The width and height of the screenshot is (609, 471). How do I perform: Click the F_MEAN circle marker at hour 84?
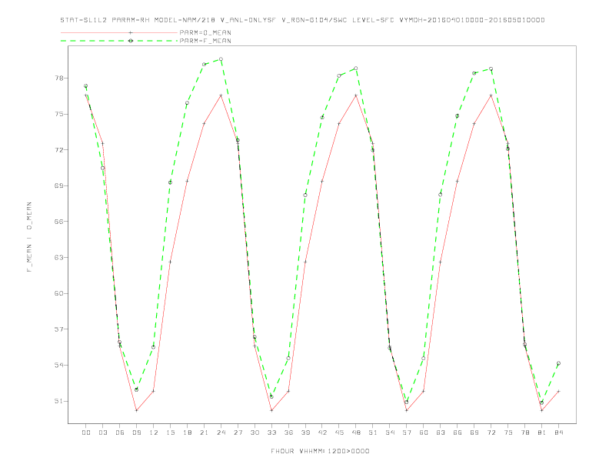558,363
